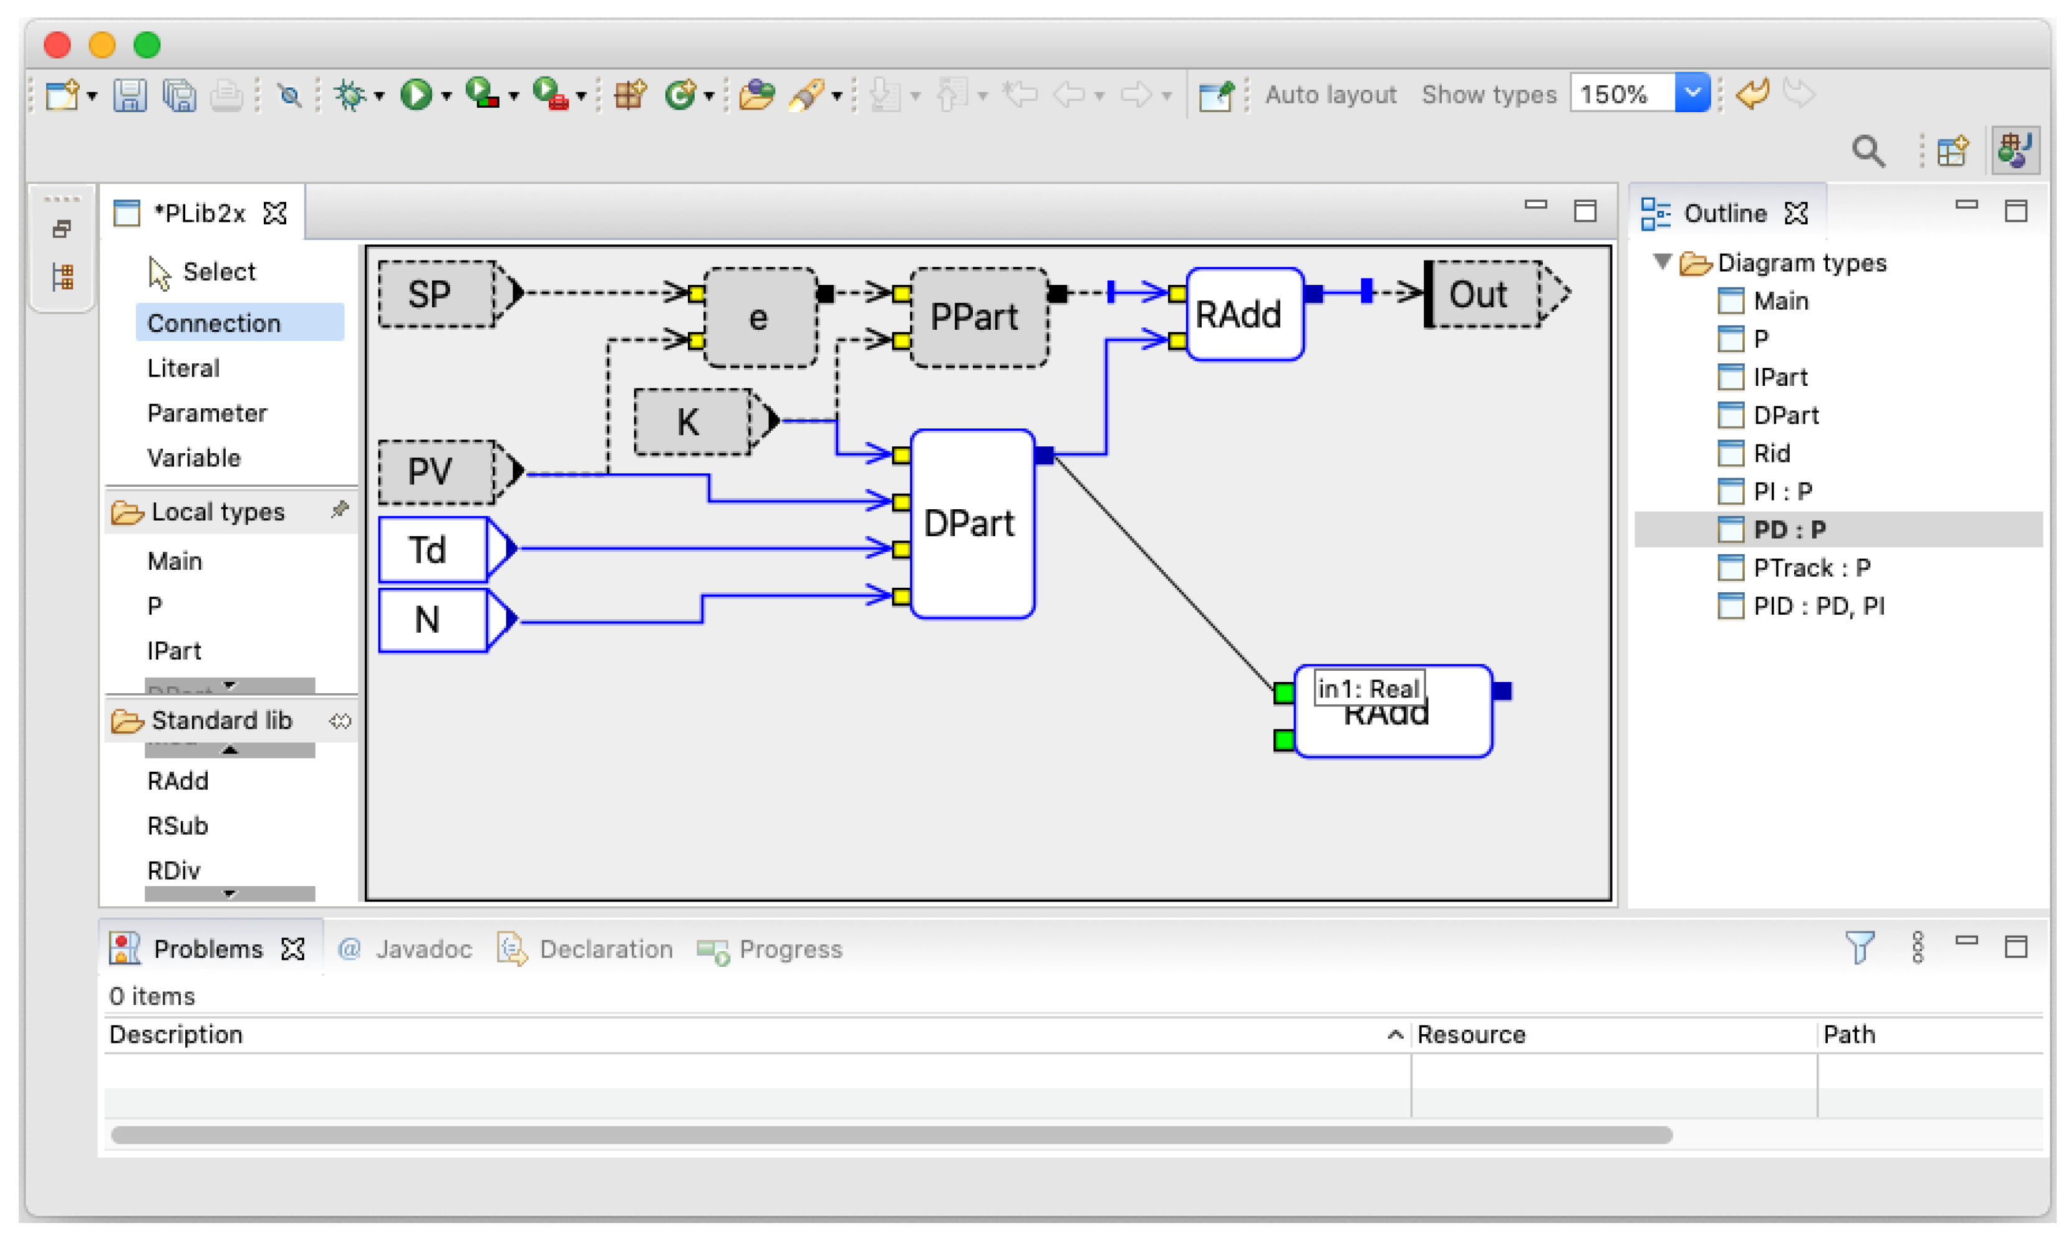Select the Literal palette tool
The height and width of the screenshot is (1238, 2071).
[x=183, y=368]
